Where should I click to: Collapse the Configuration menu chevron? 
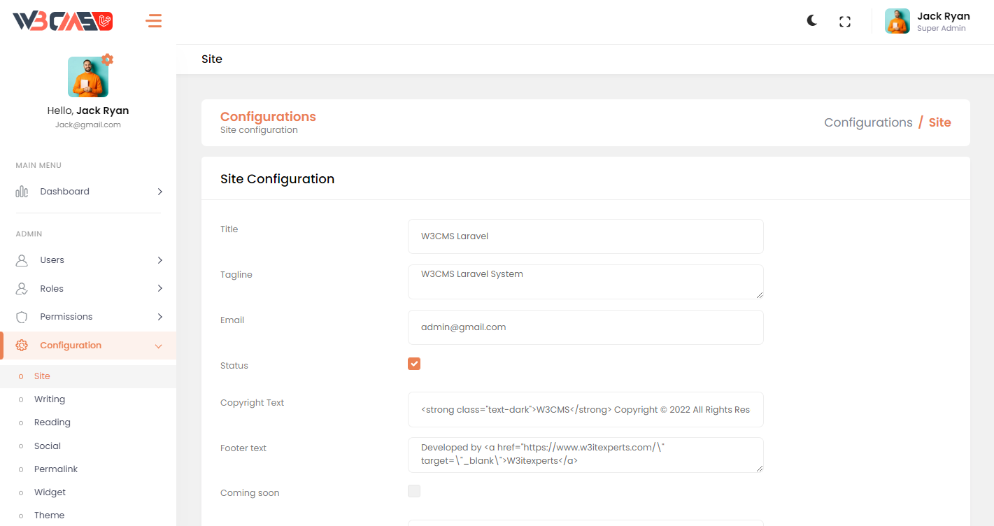pos(158,346)
